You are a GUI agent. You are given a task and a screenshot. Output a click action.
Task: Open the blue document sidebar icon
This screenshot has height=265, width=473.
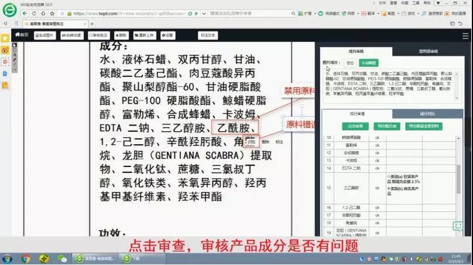point(5,74)
